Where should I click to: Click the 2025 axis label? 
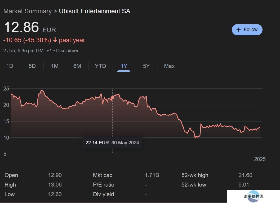click(260, 159)
